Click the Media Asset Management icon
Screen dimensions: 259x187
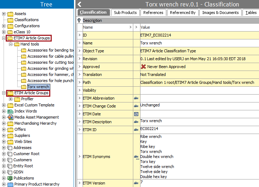click(x=10, y=117)
